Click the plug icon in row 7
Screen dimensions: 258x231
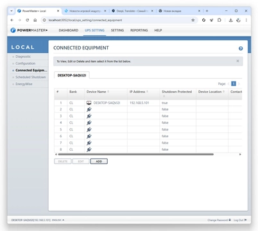[89, 143]
